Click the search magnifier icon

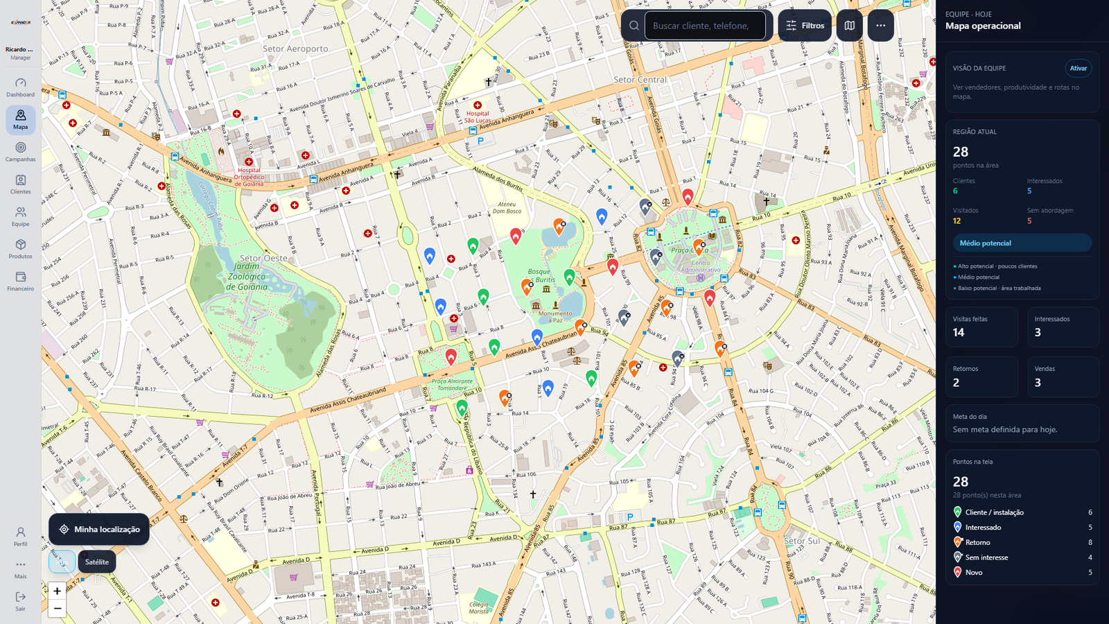pyautogui.click(x=634, y=26)
